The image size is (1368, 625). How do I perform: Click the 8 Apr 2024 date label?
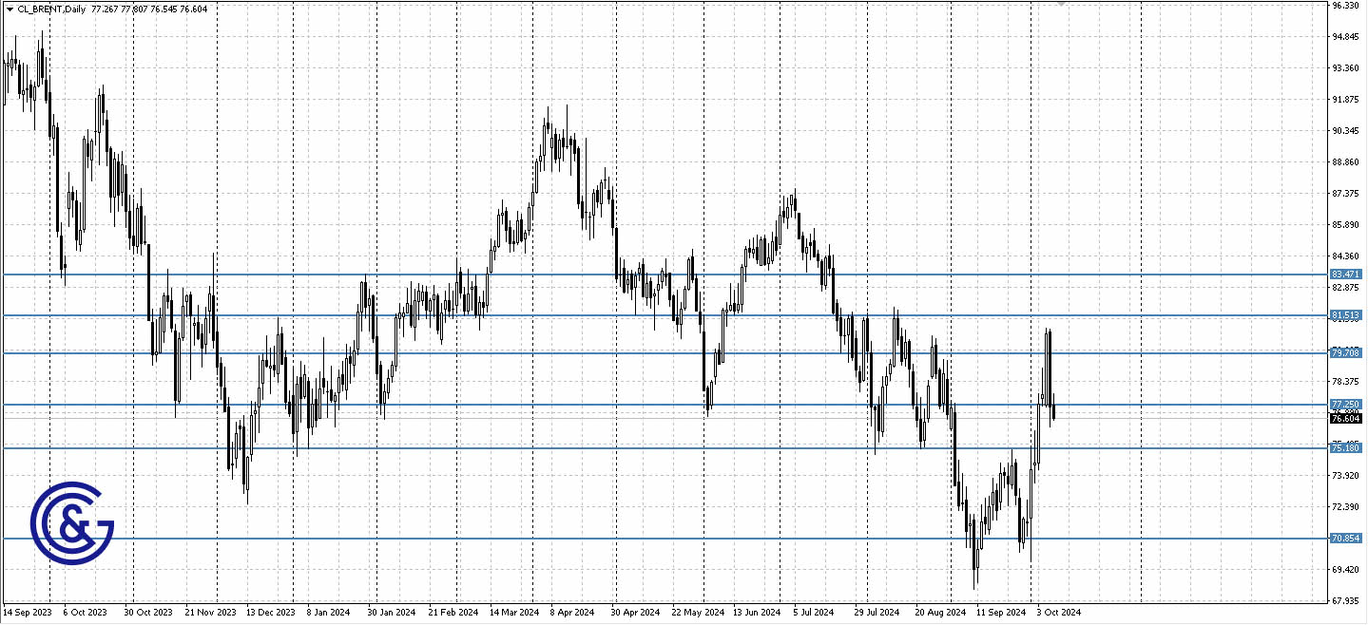click(571, 613)
